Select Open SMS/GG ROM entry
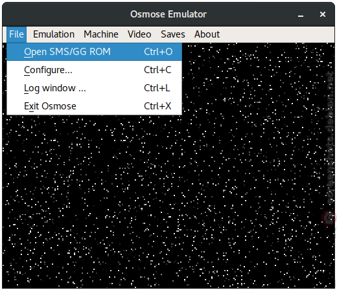Screen dimensions: 337x290 pyautogui.click(x=95, y=52)
